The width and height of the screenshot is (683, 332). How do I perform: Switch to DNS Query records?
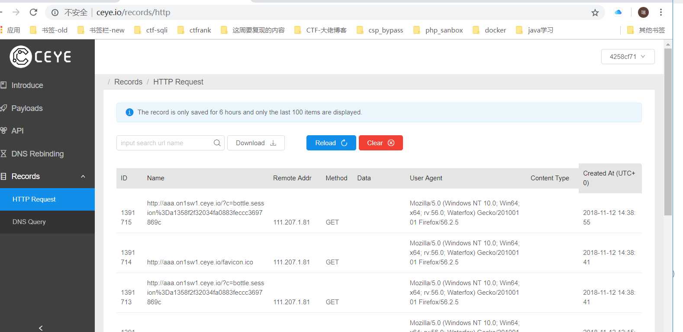tap(47, 222)
